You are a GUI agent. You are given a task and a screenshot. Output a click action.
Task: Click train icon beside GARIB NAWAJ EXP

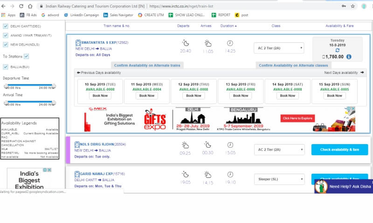tap(77, 174)
